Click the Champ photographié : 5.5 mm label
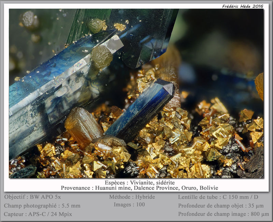 (42, 206)
